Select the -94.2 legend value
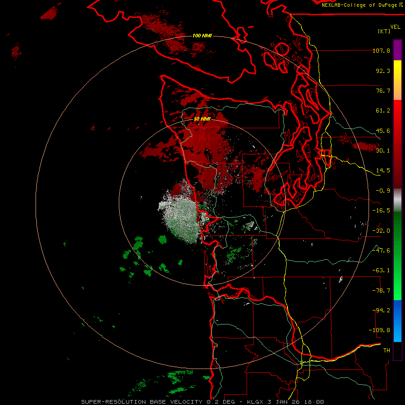The height and width of the screenshot is (405, 405). click(x=381, y=310)
